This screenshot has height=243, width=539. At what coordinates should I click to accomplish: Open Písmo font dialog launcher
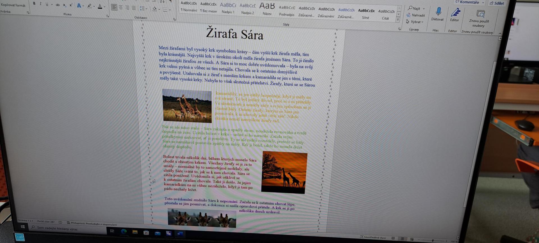[x=108, y=16]
